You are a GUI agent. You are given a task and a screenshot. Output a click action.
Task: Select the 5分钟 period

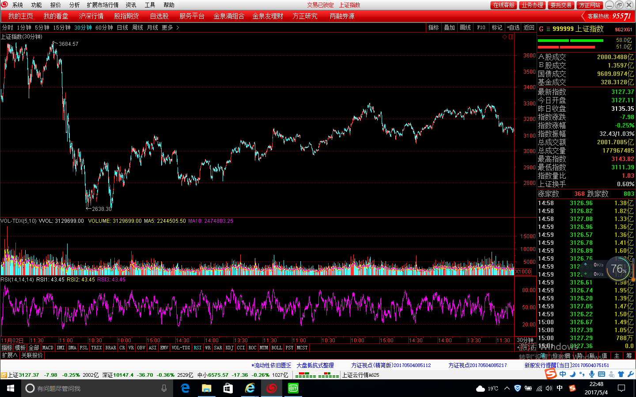[x=42, y=27]
